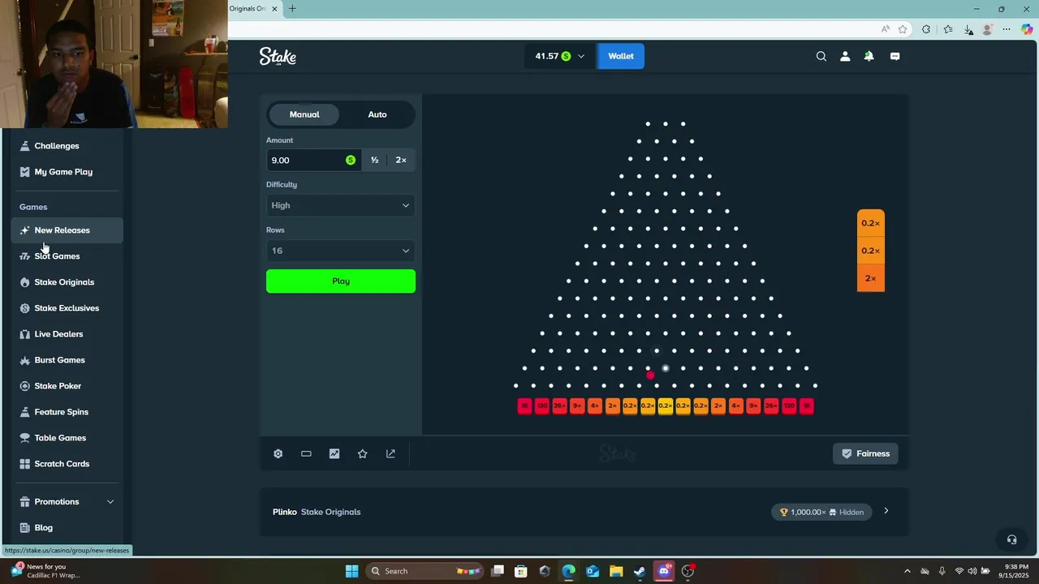
Task: Open the browser Extensions puzzle icon
Action: click(x=926, y=29)
